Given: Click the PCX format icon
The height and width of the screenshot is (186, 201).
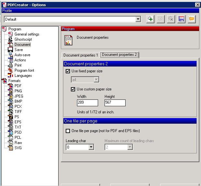Looking at the screenshot, I should click(x=10, y=107).
